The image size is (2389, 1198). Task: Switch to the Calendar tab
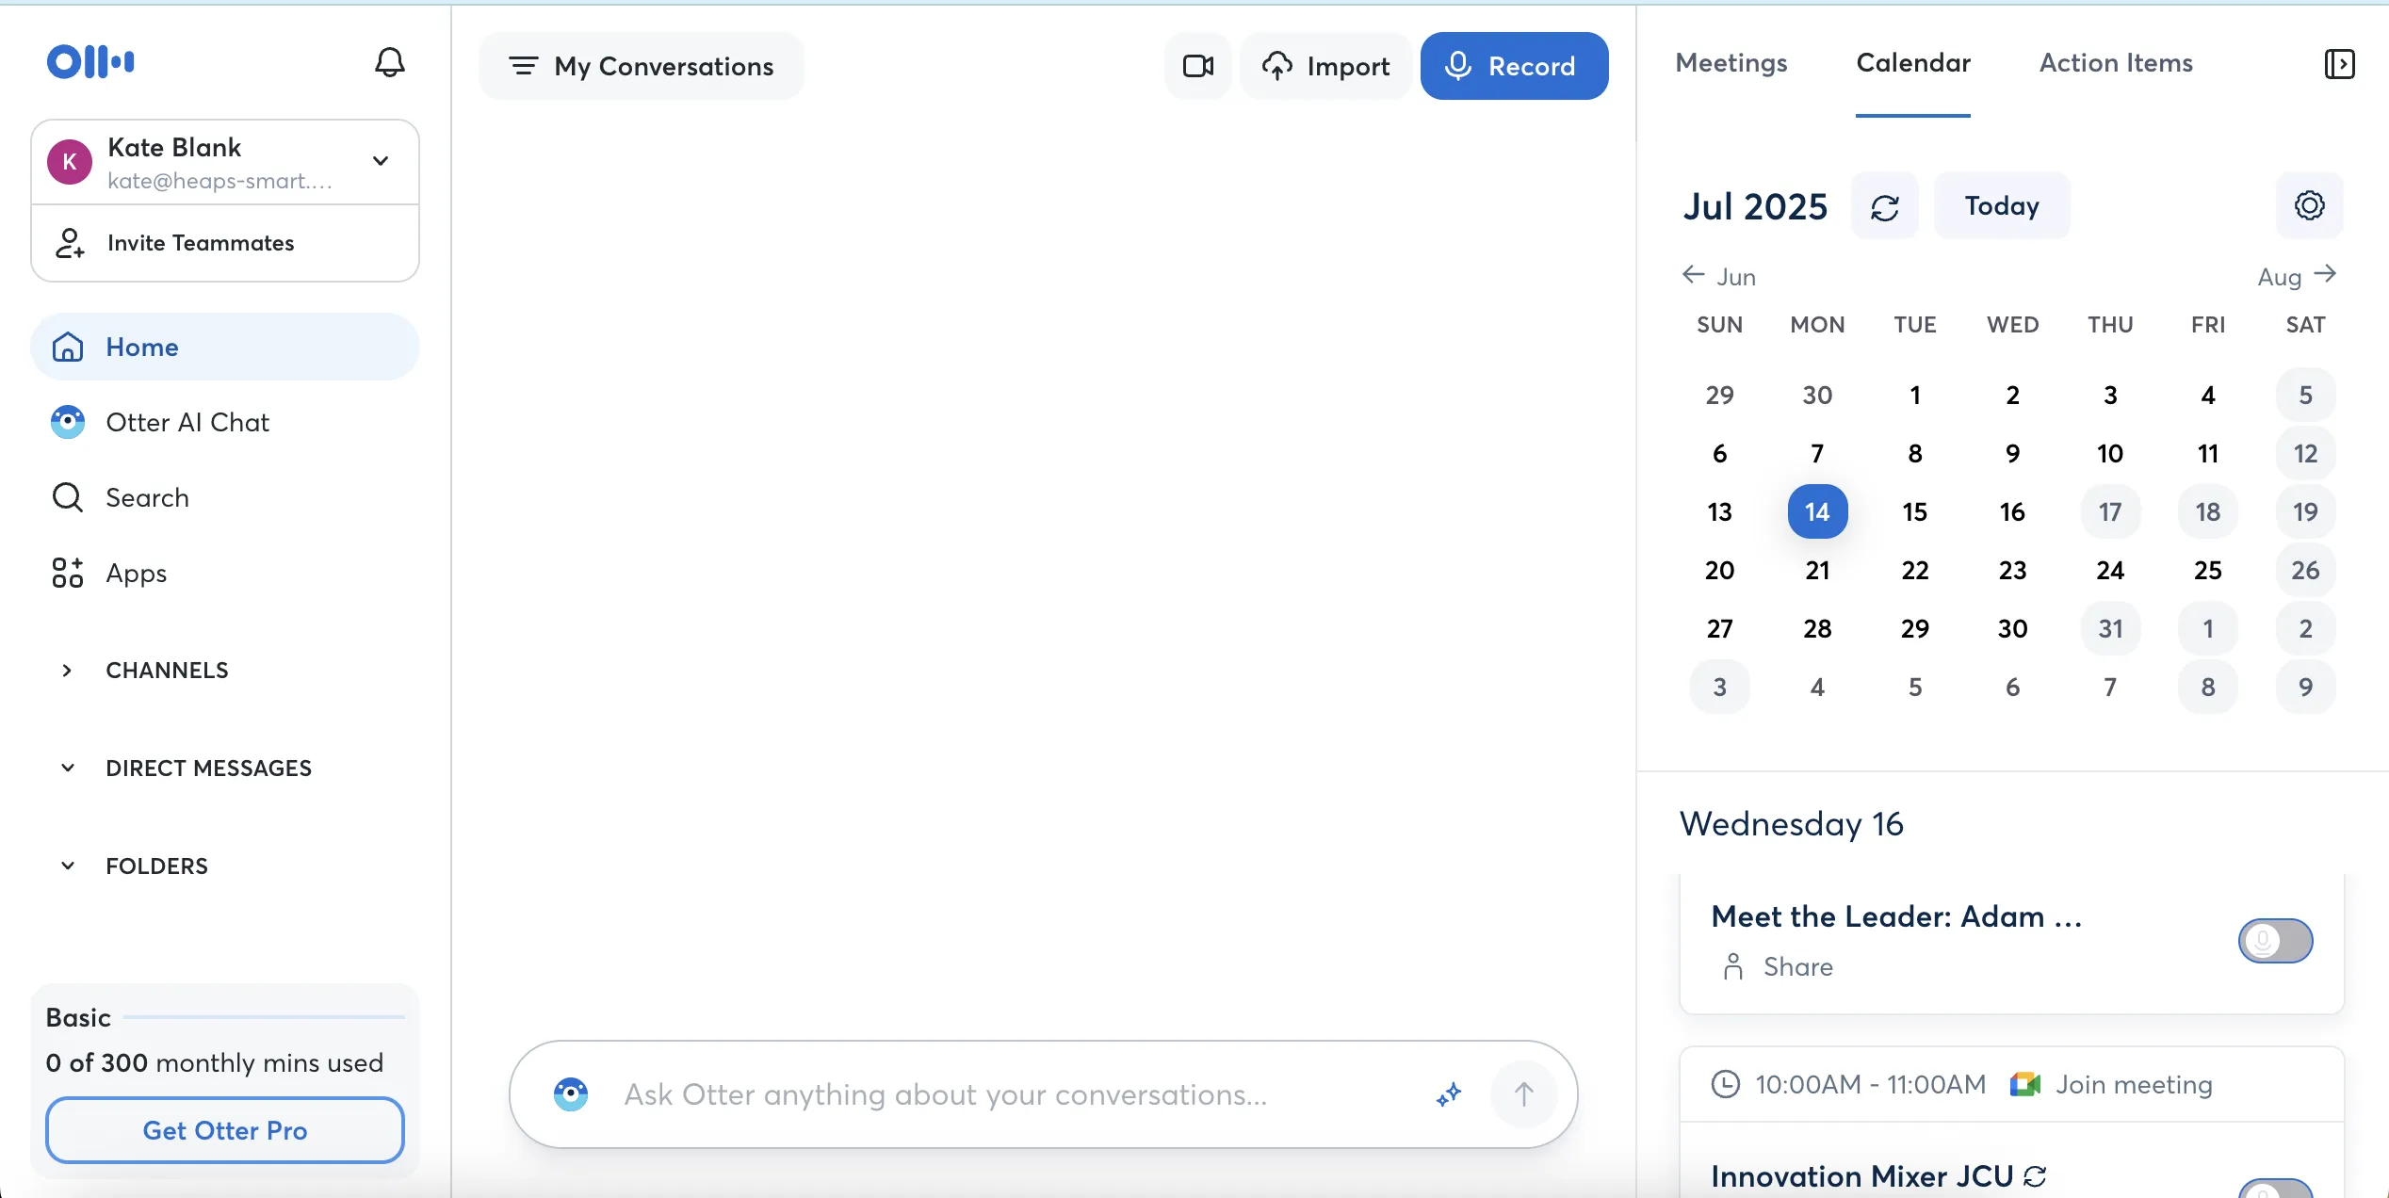point(1913,63)
